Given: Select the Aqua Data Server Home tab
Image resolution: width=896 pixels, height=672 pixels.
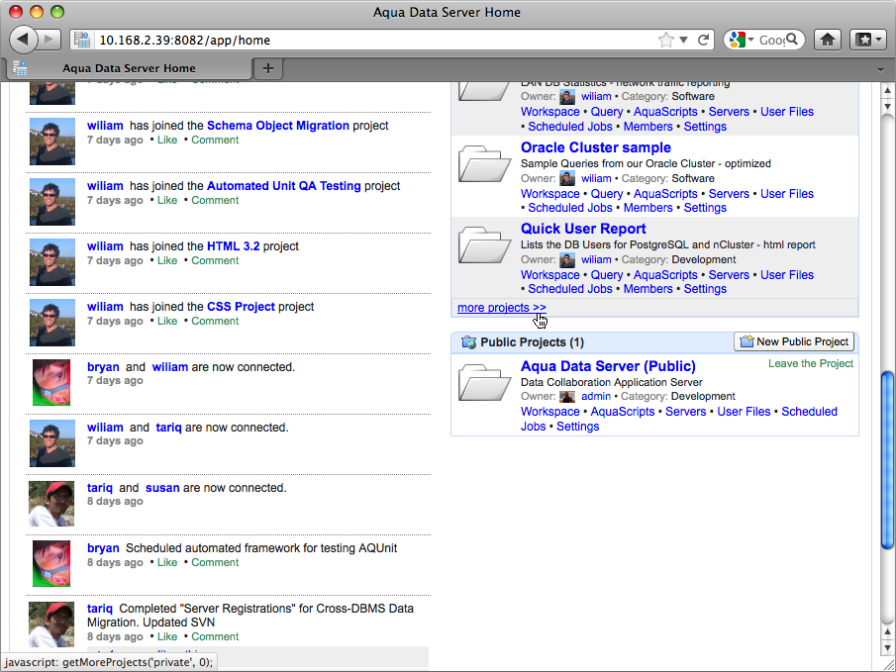Looking at the screenshot, I should (129, 68).
